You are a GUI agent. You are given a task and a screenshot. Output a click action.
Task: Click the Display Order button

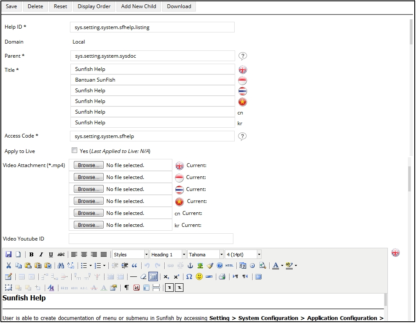pyautogui.click(x=94, y=6)
